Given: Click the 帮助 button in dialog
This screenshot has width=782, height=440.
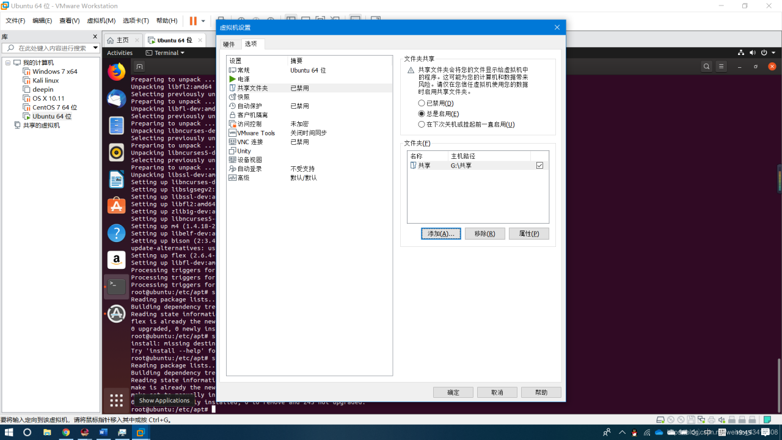Looking at the screenshot, I should 541,392.
